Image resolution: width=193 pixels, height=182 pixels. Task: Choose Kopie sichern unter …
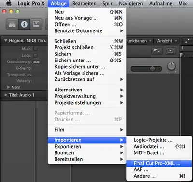point(87,67)
